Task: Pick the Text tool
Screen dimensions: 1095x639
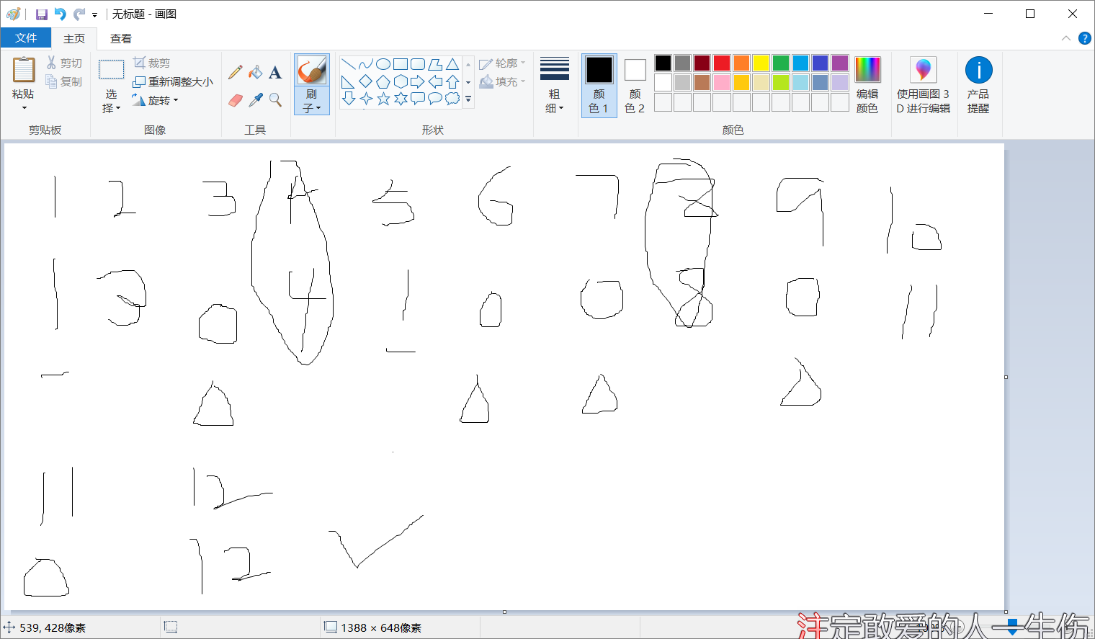Action: [x=275, y=71]
